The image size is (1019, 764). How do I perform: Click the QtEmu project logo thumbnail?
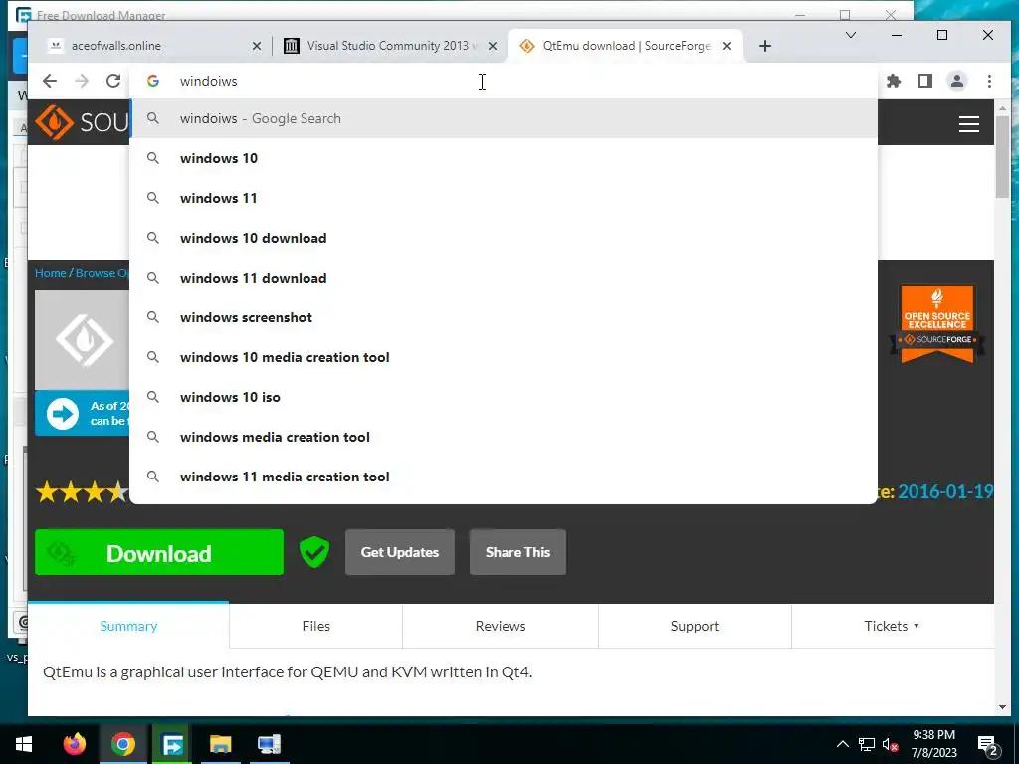click(x=82, y=340)
